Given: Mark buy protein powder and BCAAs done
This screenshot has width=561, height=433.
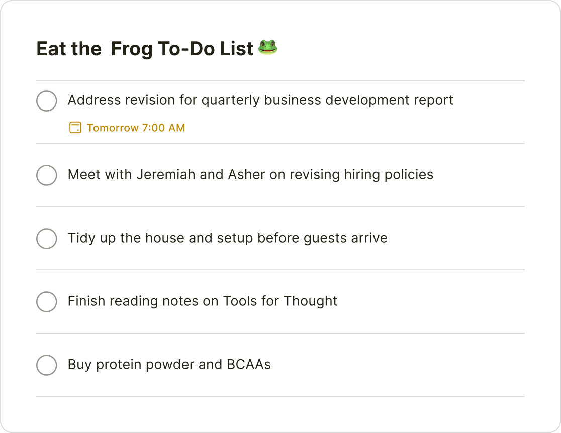Looking at the screenshot, I should coord(46,365).
